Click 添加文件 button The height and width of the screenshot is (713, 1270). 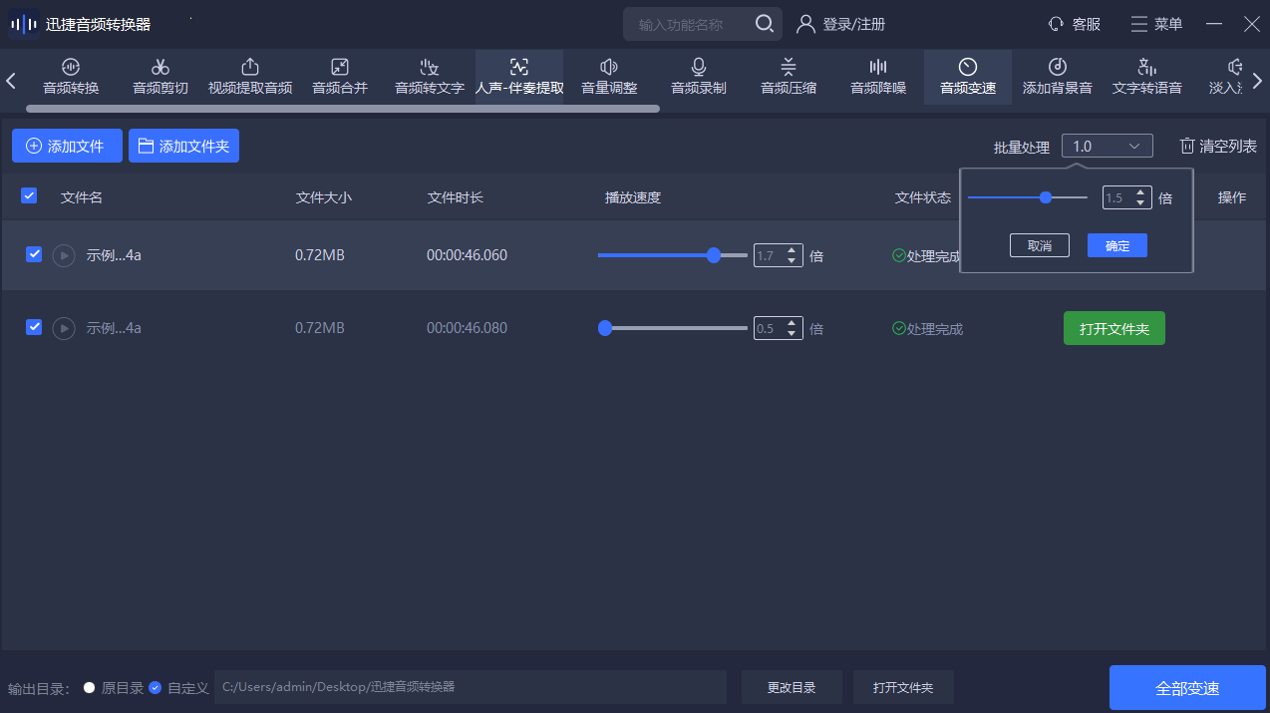click(67, 146)
